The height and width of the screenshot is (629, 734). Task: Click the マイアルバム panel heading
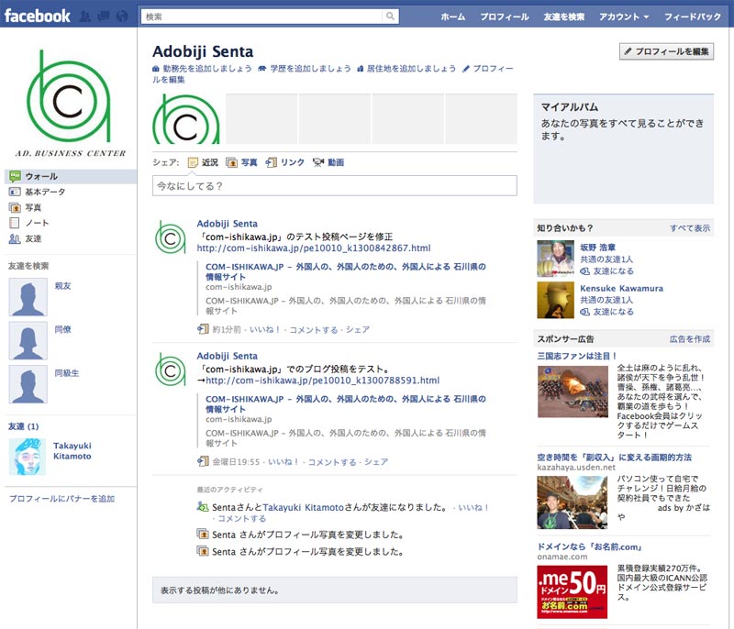[x=570, y=107]
